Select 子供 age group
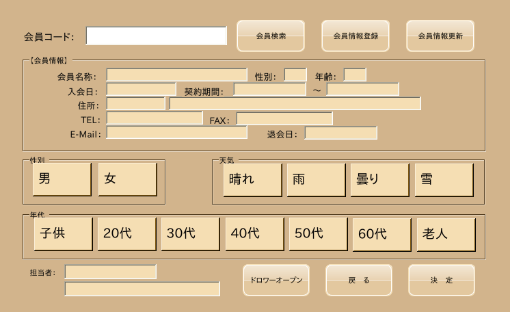This screenshot has height=312, width=510. click(x=64, y=234)
